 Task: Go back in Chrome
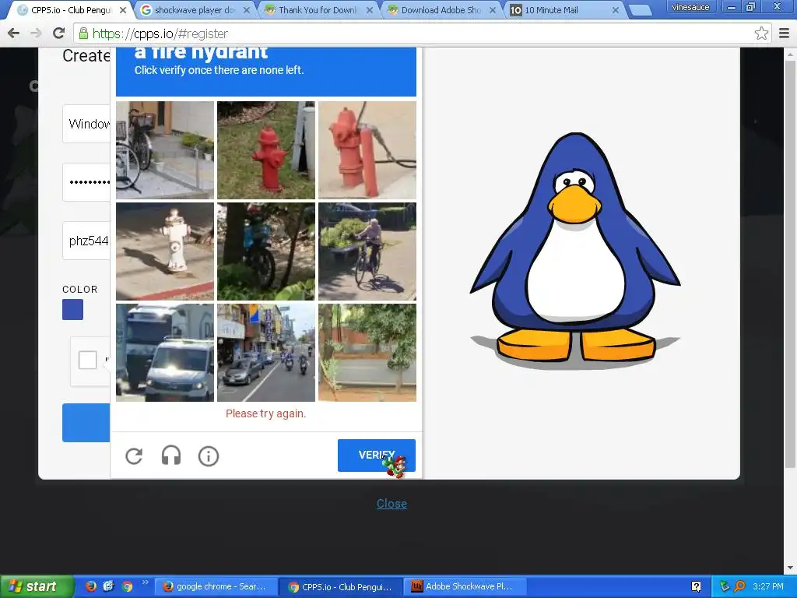click(x=14, y=33)
